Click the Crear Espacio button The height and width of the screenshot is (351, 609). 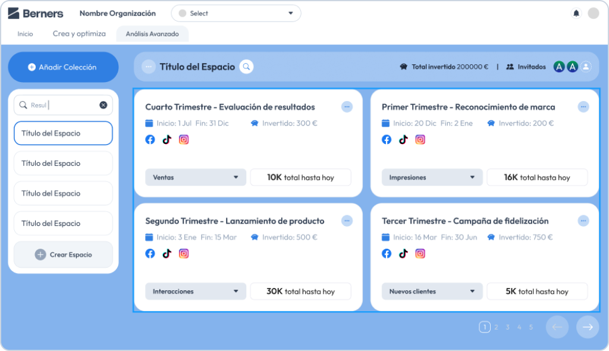(63, 255)
